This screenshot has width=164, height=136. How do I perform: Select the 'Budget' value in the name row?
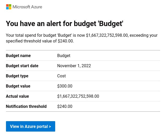(x=64, y=55)
